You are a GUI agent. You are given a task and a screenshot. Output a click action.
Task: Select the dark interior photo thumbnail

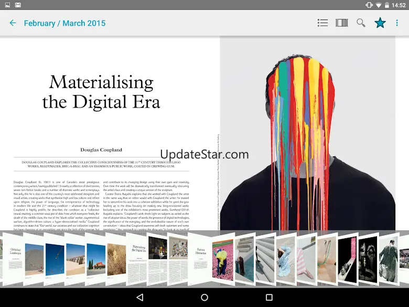157,259
